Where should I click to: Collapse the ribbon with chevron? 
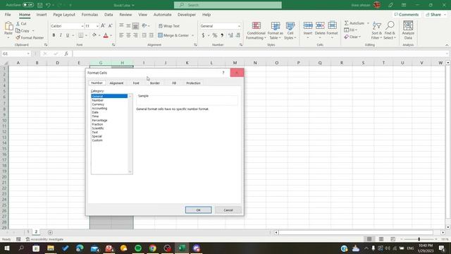point(447,45)
